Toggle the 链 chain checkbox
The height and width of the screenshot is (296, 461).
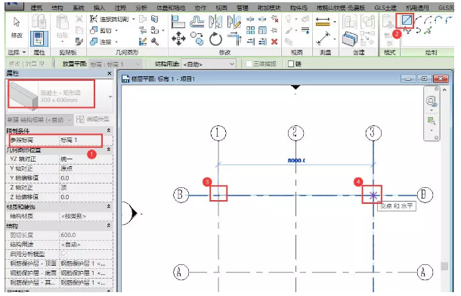pos(291,63)
